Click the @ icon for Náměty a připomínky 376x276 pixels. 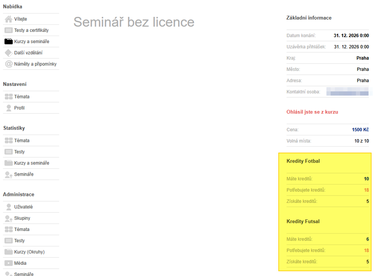point(8,64)
